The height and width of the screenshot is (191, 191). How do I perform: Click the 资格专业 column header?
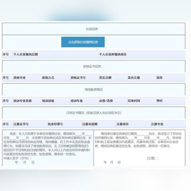click(x=19, y=78)
